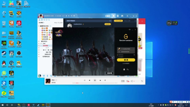Image resolution: width=190 pixels, height=107 pixels.
Task: Open the Recycle Bin desktop icon
Action: pos(4,24)
